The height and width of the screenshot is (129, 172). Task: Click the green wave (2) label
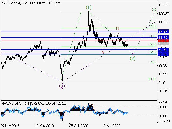click(132, 58)
